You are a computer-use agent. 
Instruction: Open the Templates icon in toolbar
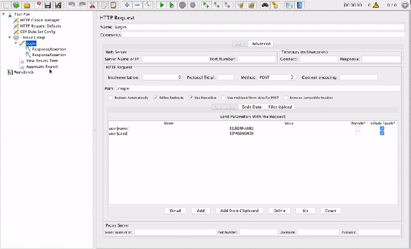point(17,5)
